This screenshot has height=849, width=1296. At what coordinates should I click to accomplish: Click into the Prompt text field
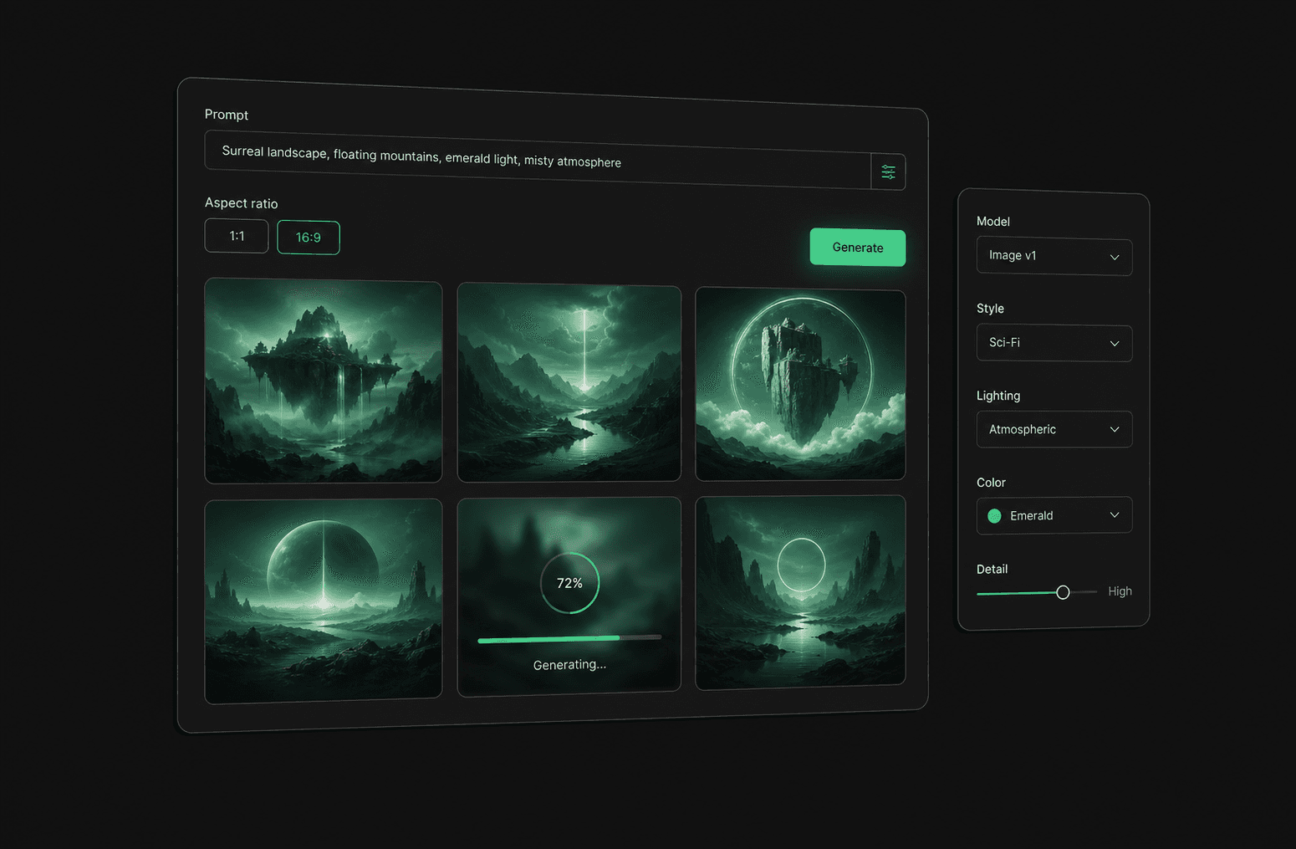pos(538,159)
